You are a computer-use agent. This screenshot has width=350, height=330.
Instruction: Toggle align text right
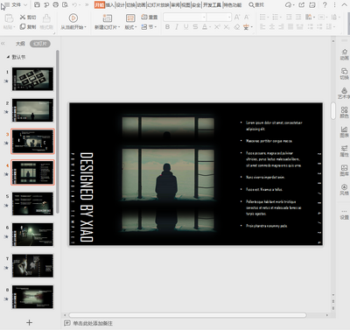(281, 27)
